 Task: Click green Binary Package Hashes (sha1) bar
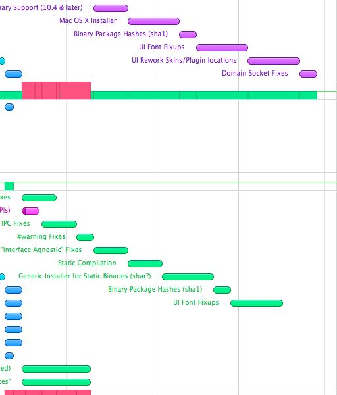[222, 290]
